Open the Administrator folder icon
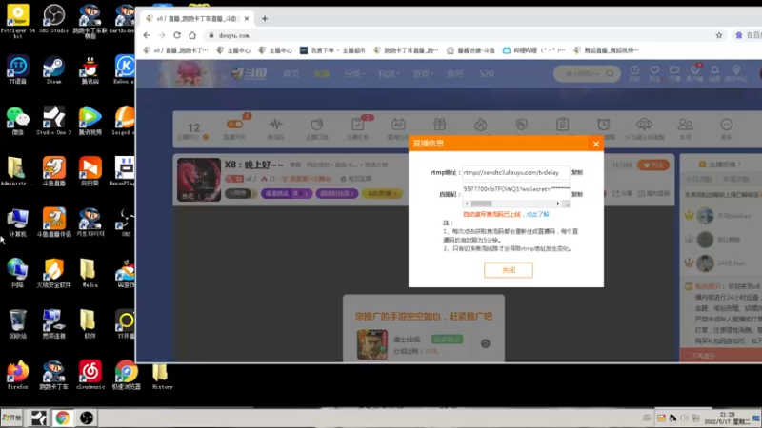This screenshot has height=428, width=762. click(17, 172)
